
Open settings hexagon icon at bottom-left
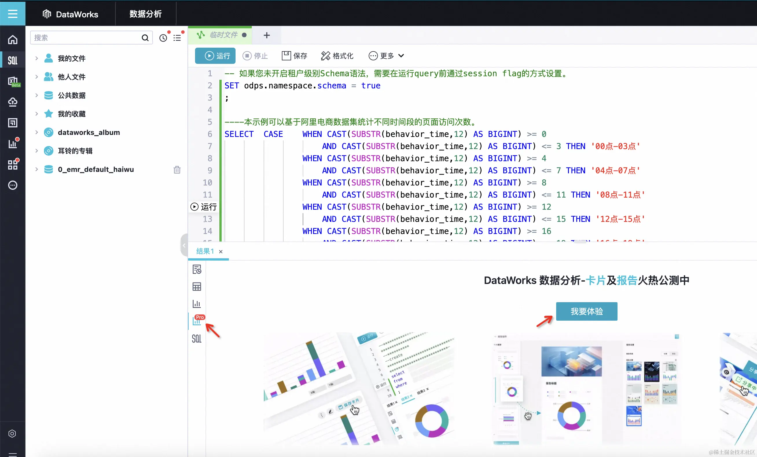[12, 433]
